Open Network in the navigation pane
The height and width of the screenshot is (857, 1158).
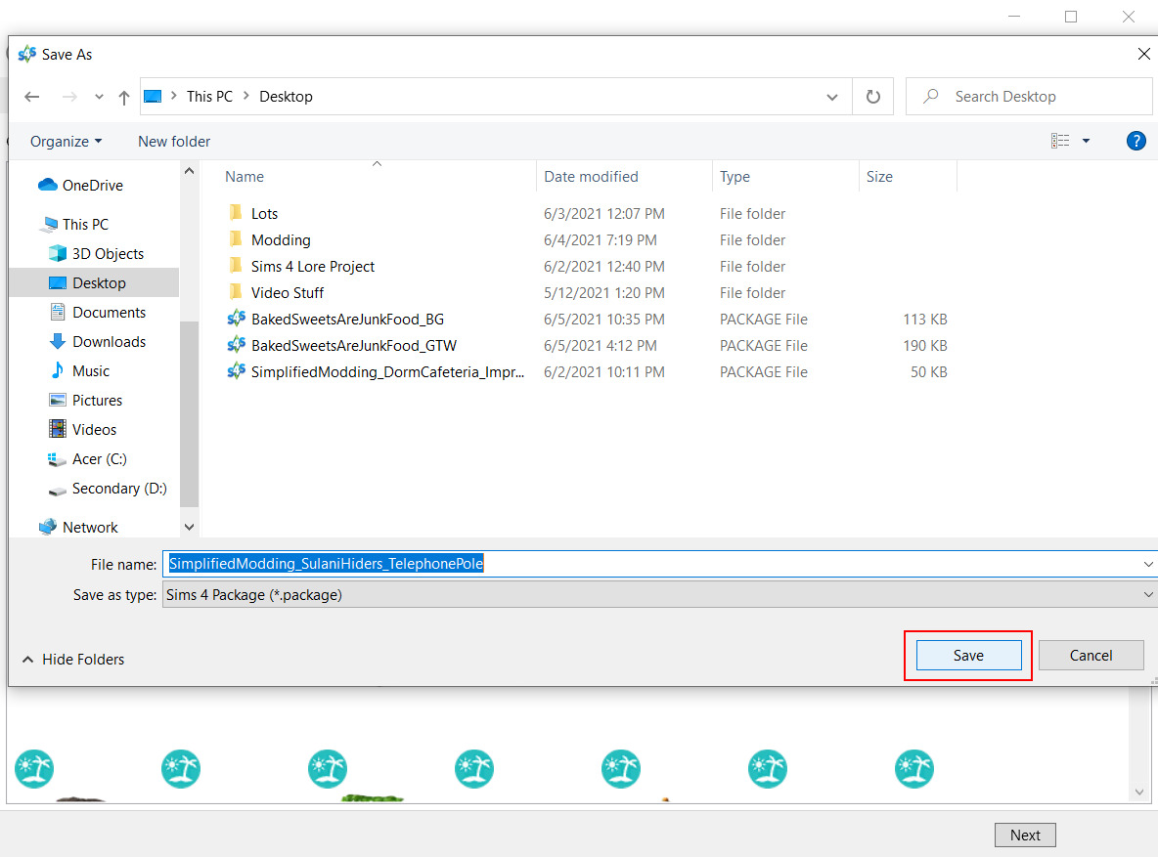click(x=78, y=527)
